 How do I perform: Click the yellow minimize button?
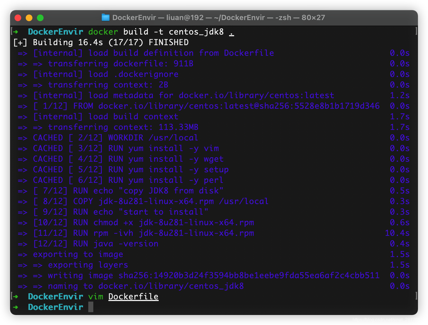(29, 18)
